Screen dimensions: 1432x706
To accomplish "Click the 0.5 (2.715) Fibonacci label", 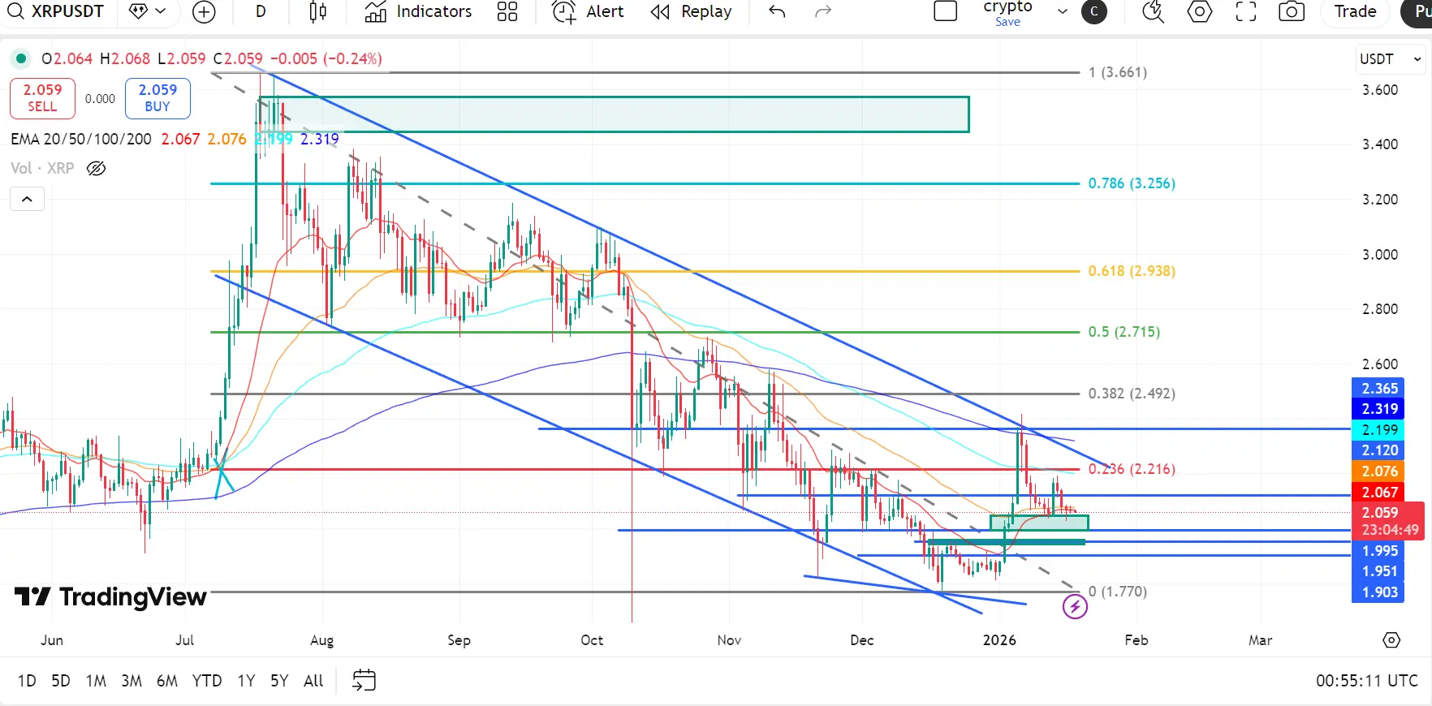I will (x=1124, y=332).
